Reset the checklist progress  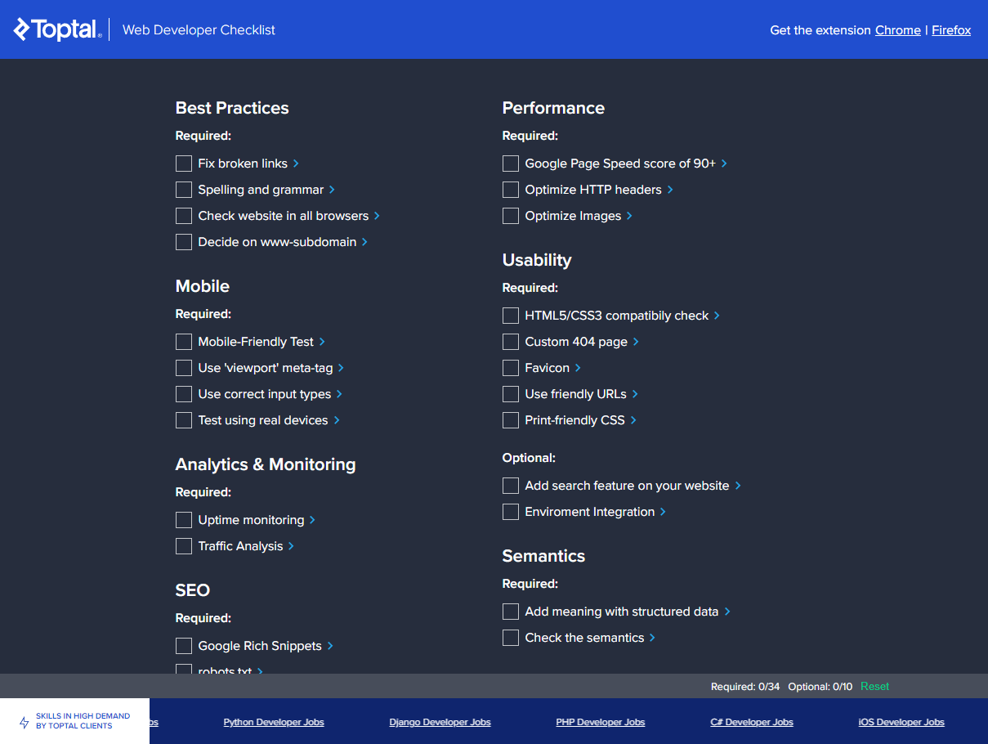(874, 686)
